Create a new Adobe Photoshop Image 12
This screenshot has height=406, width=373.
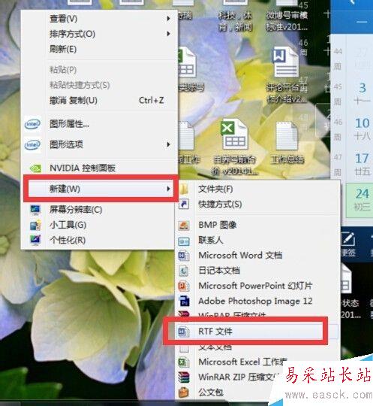point(258,301)
